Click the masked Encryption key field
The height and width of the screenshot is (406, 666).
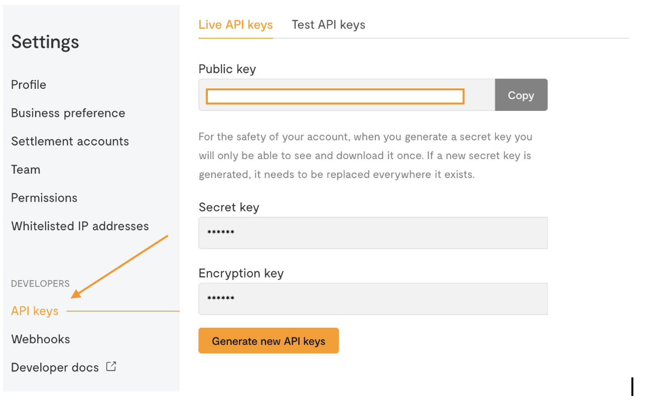pos(372,299)
